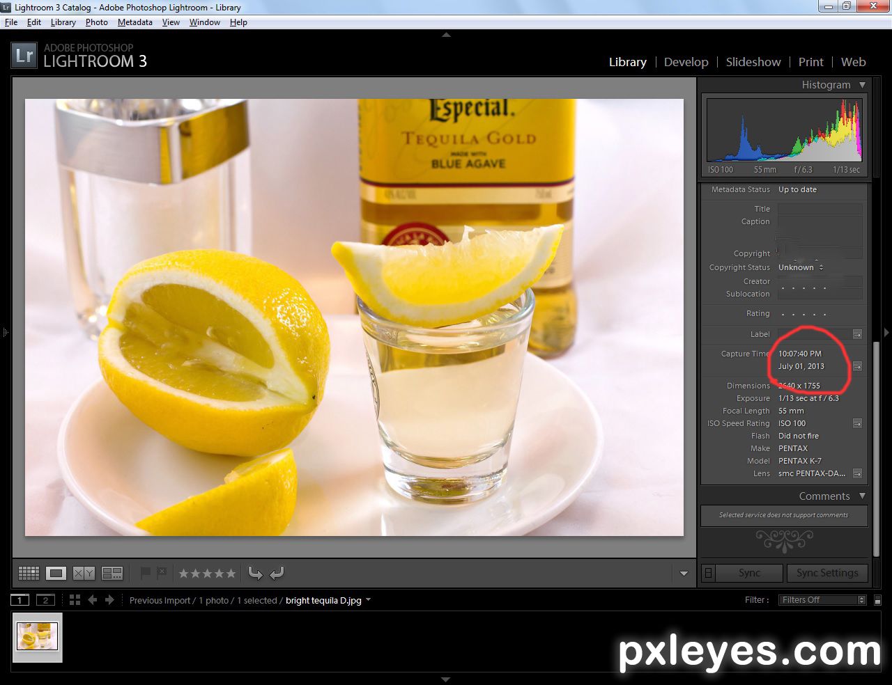Click the Label input field
Screen dimensions: 892x685
(815, 334)
